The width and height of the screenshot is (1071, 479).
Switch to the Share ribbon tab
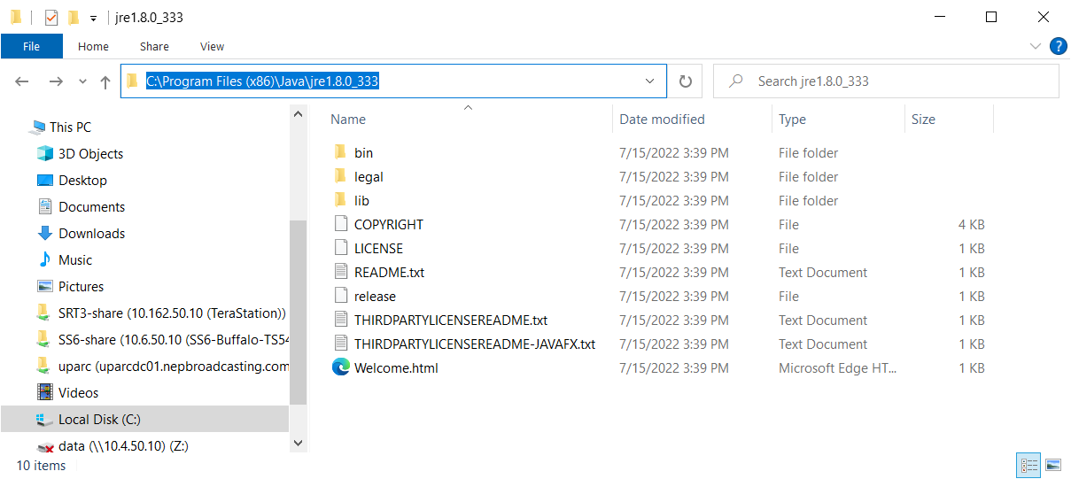pyautogui.click(x=154, y=46)
